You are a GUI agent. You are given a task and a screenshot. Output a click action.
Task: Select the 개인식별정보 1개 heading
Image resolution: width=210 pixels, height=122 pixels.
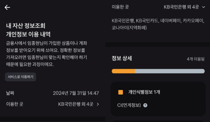coord(144,92)
